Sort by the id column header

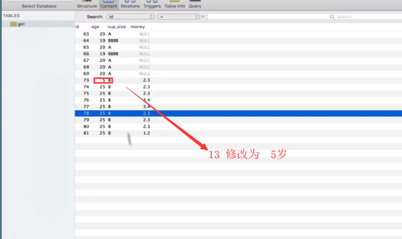(x=83, y=26)
